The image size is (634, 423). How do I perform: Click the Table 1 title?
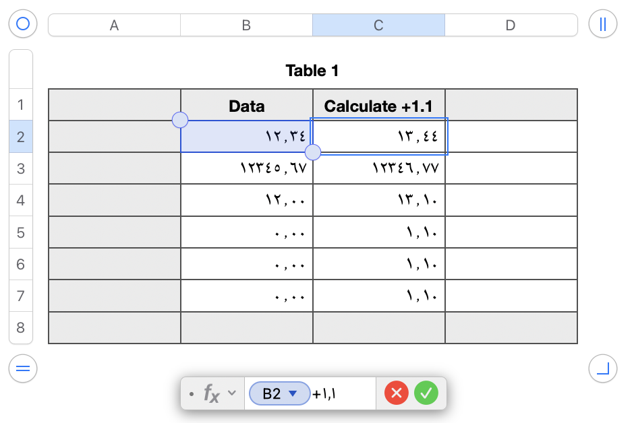click(x=312, y=71)
